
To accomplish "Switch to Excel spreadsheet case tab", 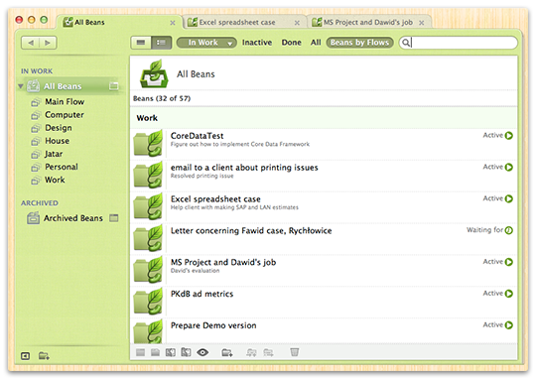I will (244, 23).
